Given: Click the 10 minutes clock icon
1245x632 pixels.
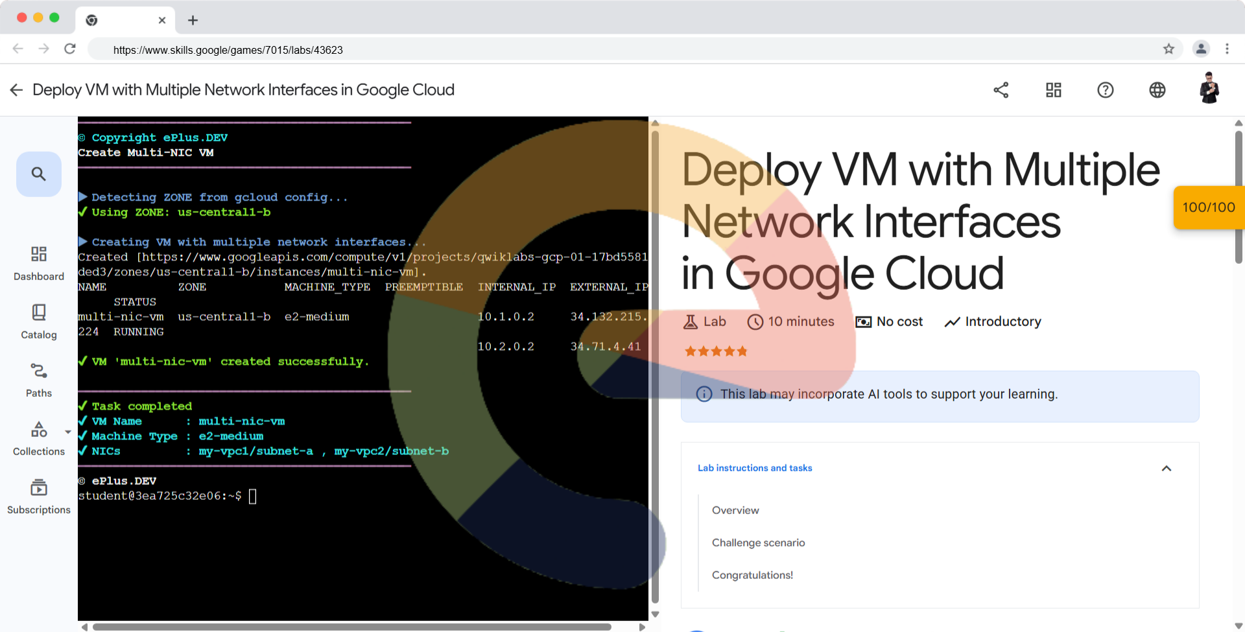Looking at the screenshot, I should tap(755, 322).
